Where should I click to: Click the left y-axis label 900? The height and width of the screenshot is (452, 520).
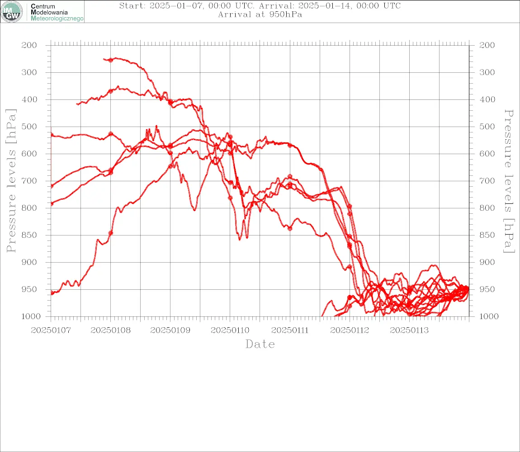click(29, 262)
